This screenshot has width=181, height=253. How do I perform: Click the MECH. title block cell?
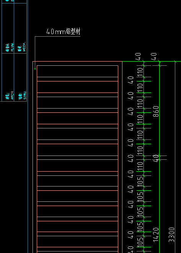tap(20, 28)
